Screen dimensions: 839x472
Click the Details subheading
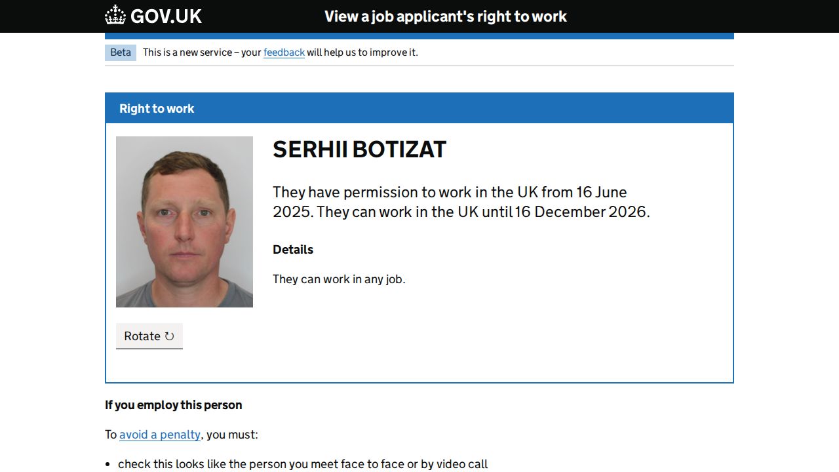click(x=293, y=250)
